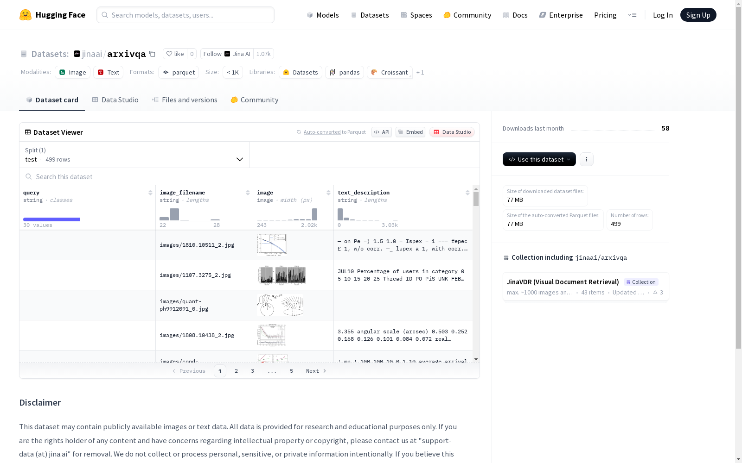This screenshot has height=463, width=742.
Task: Select the < 1K size tag
Action: (233, 72)
